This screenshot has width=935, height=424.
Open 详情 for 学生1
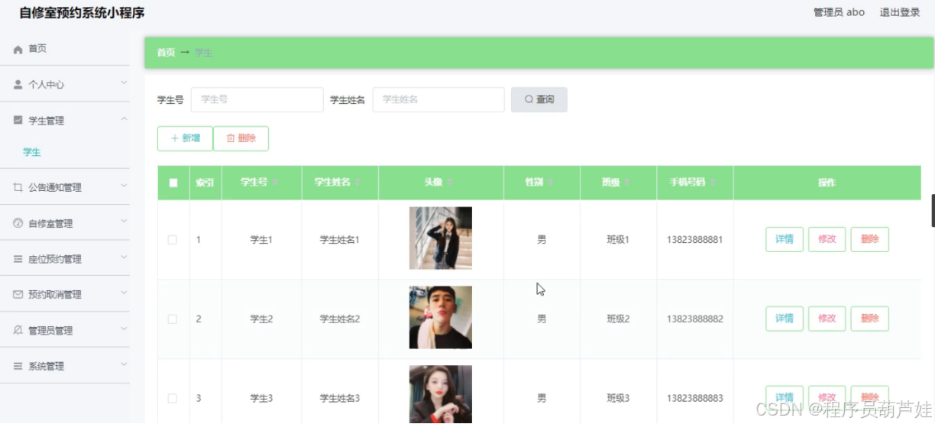pyautogui.click(x=785, y=239)
